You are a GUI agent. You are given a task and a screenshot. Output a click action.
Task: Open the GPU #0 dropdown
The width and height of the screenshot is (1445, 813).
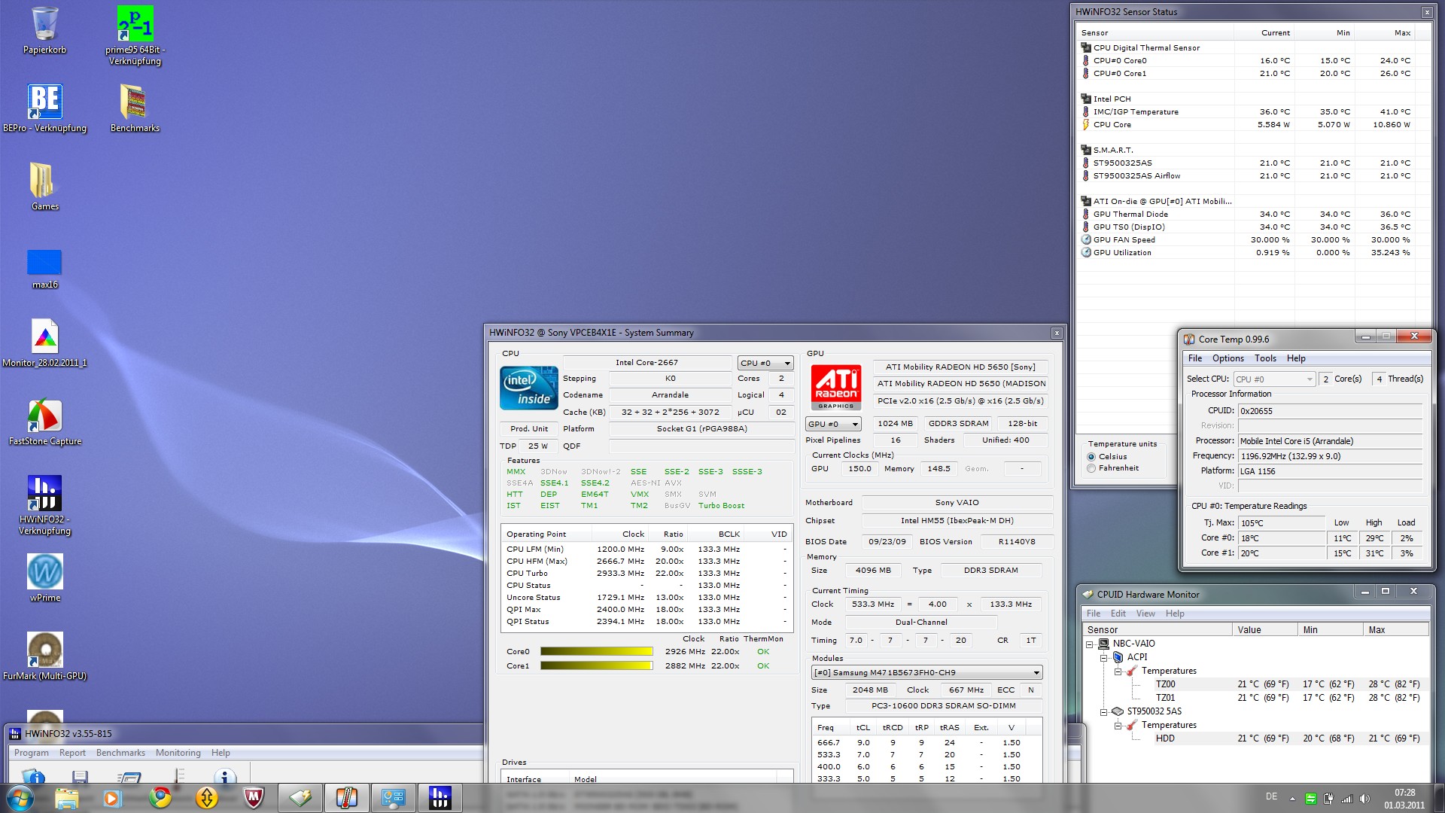click(833, 424)
